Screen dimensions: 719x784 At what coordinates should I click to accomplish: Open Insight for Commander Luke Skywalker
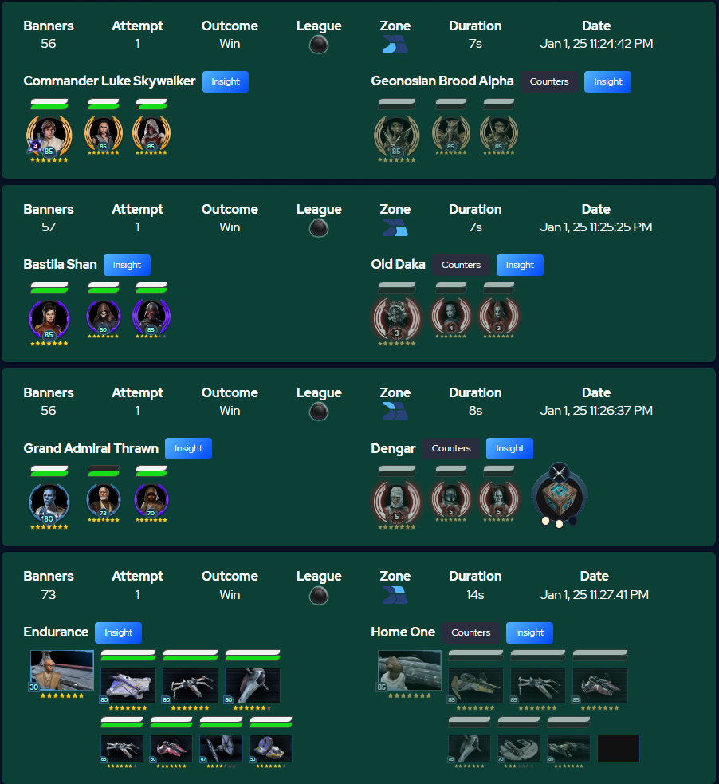coord(226,81)
